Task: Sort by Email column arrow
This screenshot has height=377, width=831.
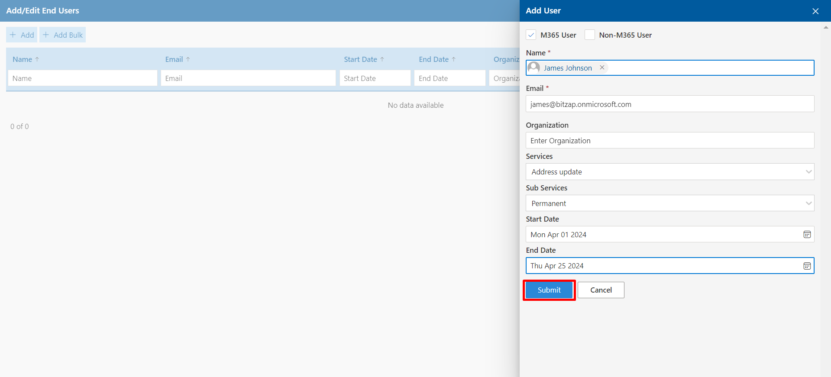Action: 188,59
